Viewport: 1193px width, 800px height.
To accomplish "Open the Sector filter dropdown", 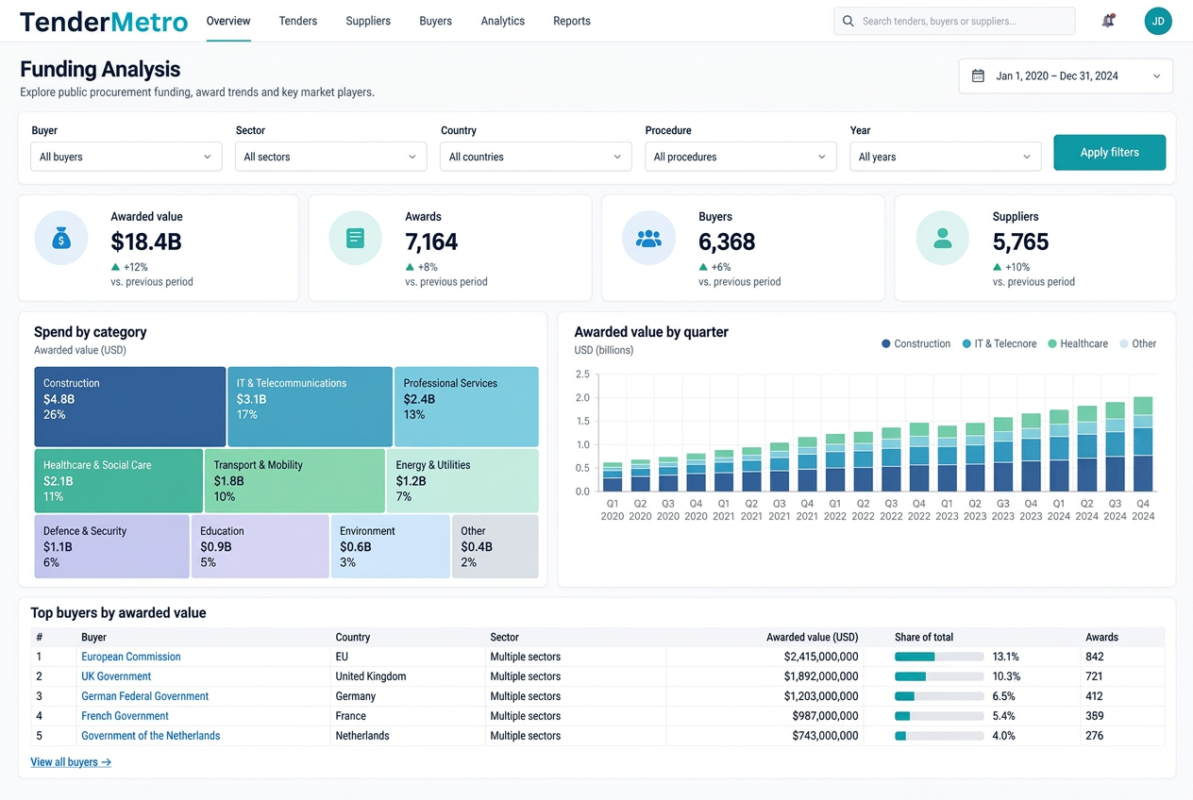I will [330, 157].
